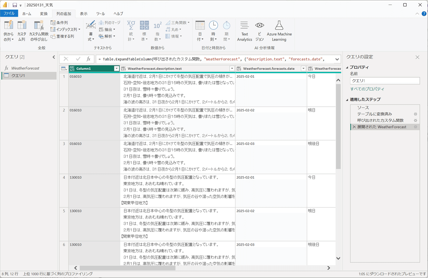Viewport: 428px width, 278px height.
Task: Invoke Custom Function (カスタム関数の呼び出し) icon
Action: click(39, 25)
